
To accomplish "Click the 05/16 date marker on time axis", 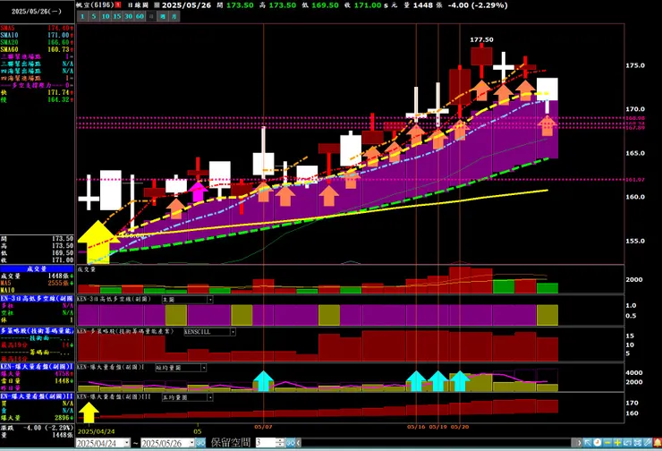I will (x=416, y=427).
